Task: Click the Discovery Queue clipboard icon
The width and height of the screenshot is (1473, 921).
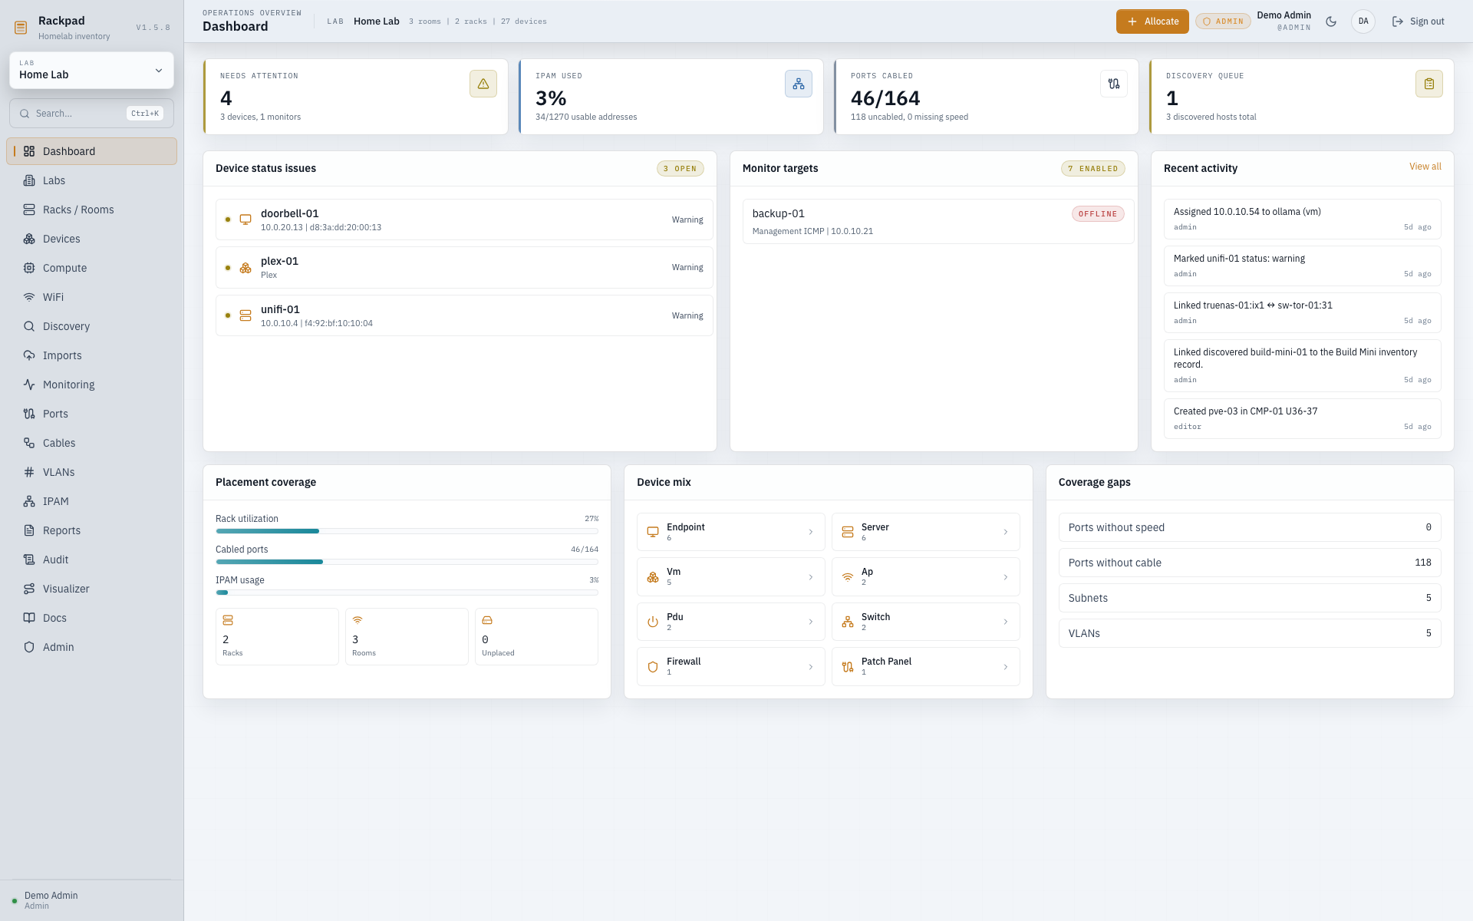Action: tap(1429, 84)
